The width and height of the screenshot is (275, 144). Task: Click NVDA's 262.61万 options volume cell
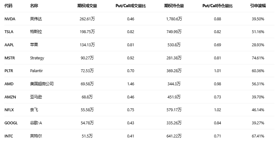87,19
